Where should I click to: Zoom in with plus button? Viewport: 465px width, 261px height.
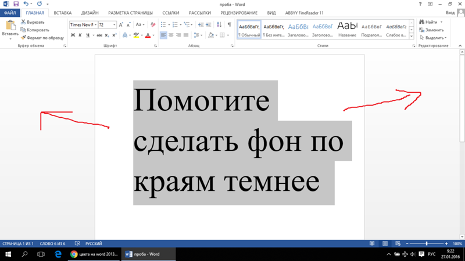(x=446, y=244)
